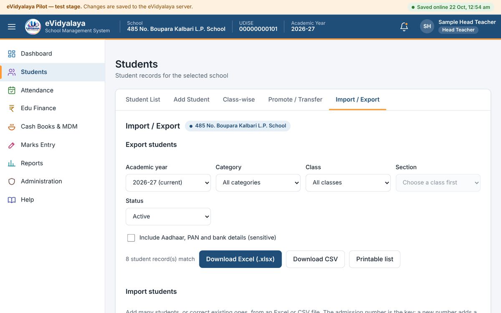Click the Import students heading
501x313 pixels.
pos(151,292)
